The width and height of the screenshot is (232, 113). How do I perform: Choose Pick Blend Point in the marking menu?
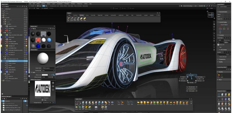click(x=192, y=89)
